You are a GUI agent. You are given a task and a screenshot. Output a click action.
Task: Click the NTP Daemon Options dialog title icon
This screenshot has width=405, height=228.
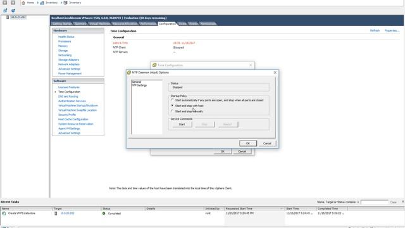[x=129, y=72]
